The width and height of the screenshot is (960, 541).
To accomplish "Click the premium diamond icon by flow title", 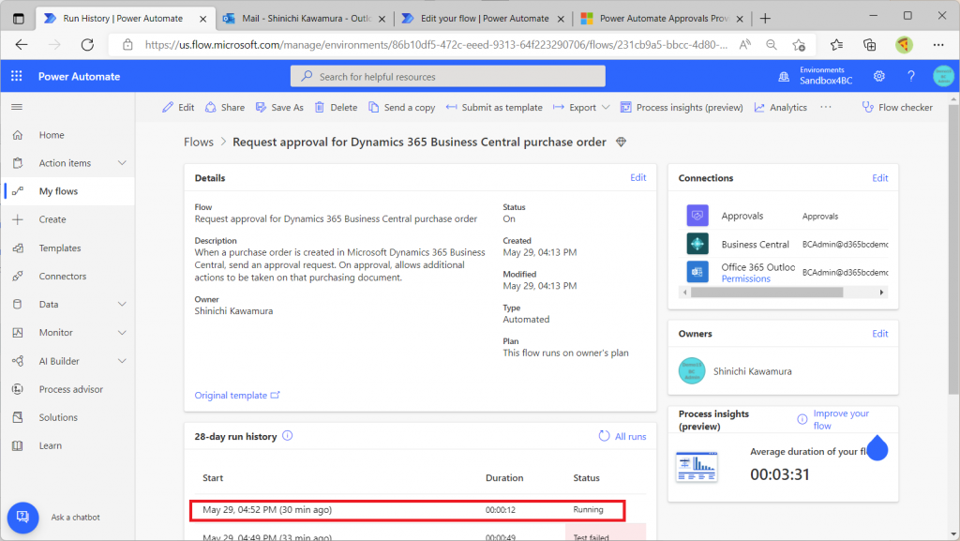I will click(x=621, y=142).
